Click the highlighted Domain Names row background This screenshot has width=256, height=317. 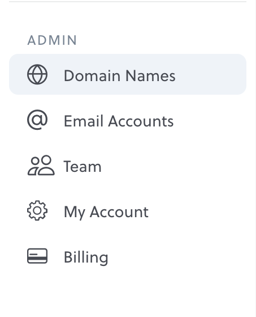[128, 74]
